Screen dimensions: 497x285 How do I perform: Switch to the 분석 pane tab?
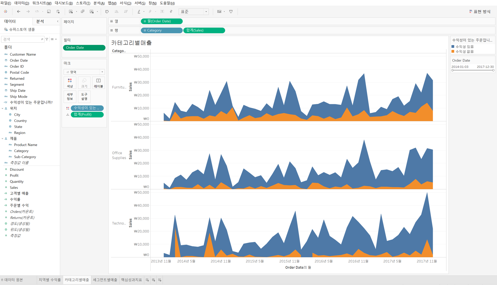[40, 21]
